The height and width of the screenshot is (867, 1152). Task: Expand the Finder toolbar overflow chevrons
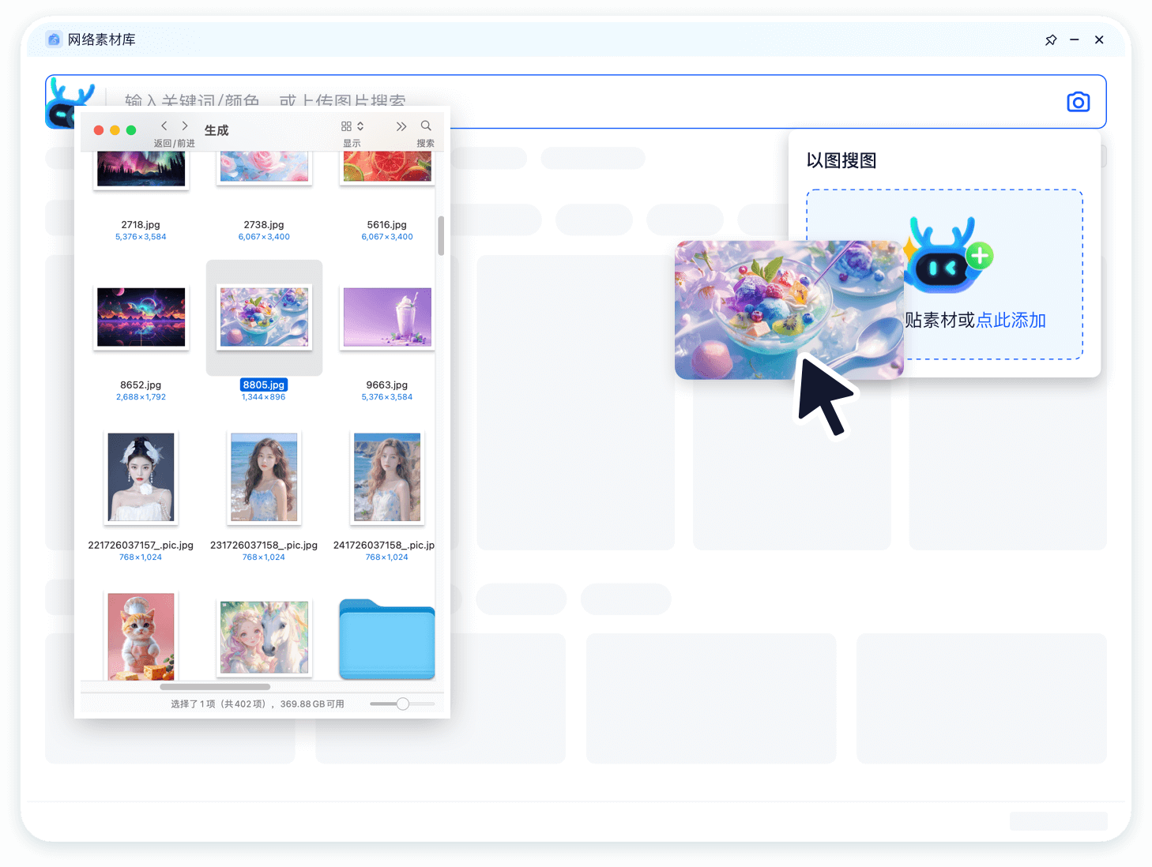point(401,126)
